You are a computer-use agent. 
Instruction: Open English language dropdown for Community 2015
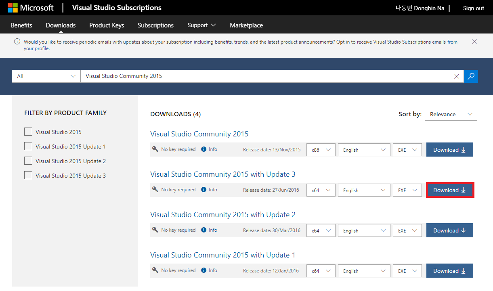click(x=364, y=150)
